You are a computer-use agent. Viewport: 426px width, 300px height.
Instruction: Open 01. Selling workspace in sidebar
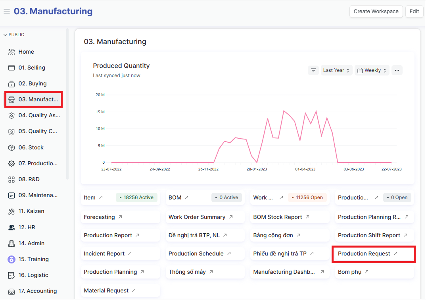pos(32,68)
